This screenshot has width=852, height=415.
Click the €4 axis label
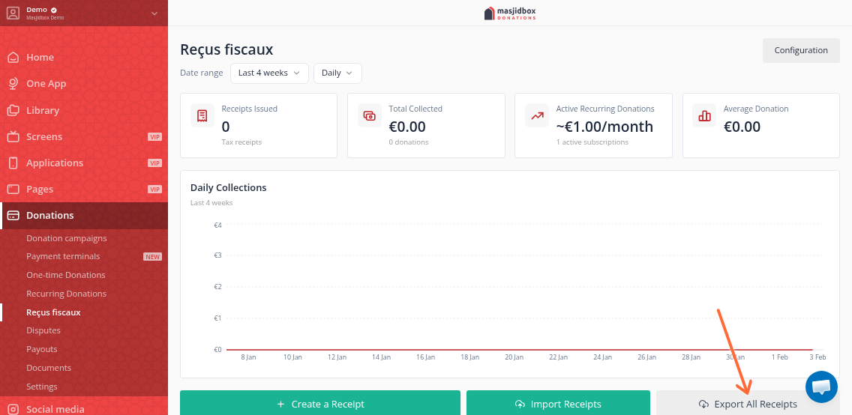pyautogui.click(x=218, y=225)
